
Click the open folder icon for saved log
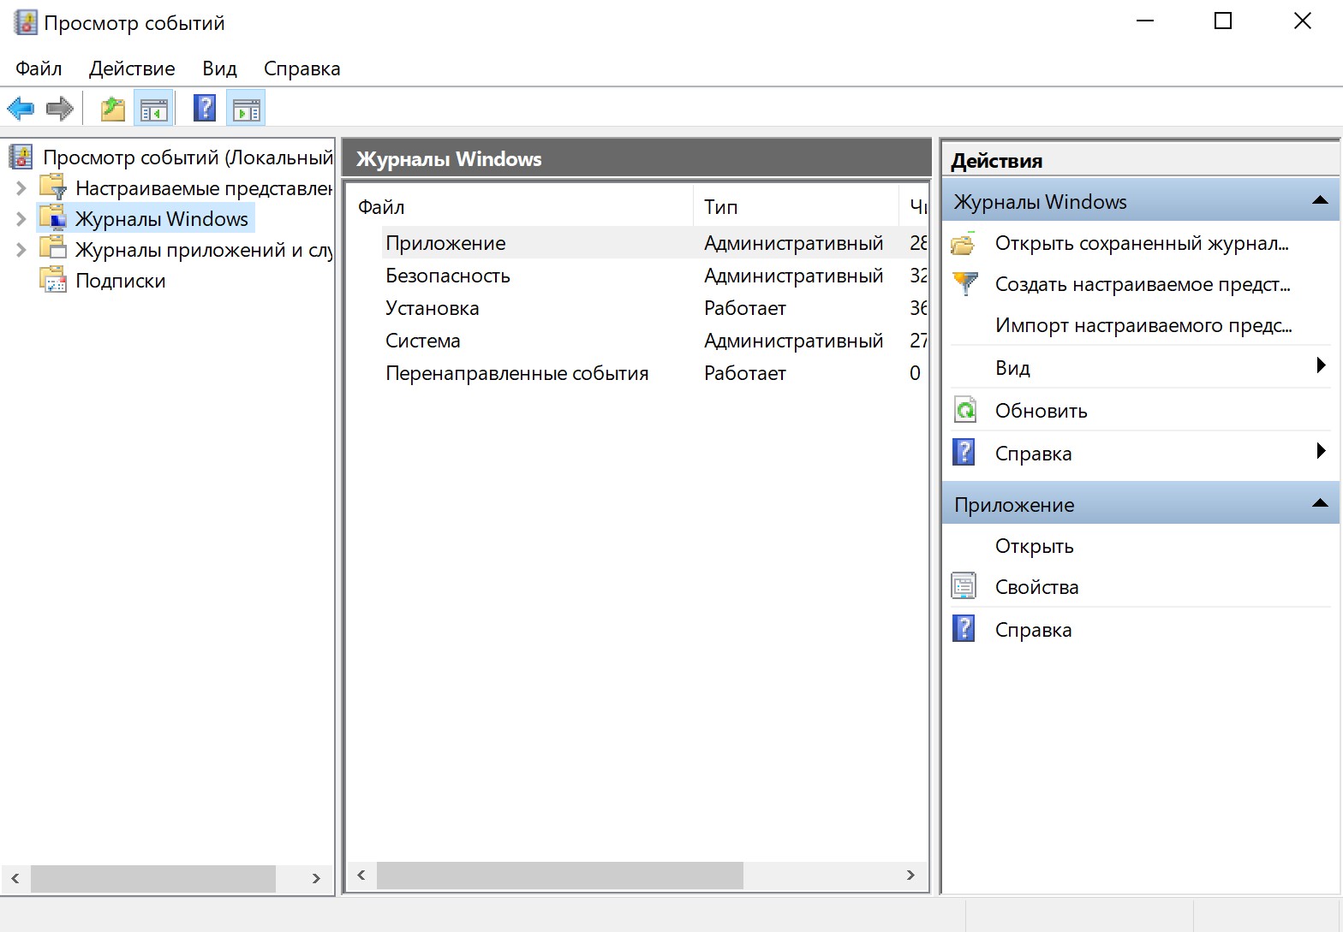tap(964, 244)
